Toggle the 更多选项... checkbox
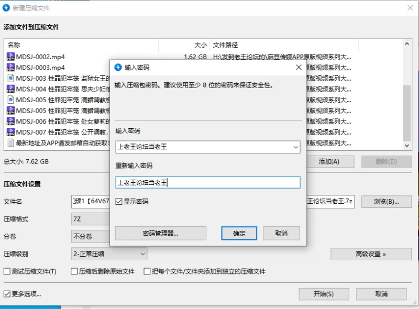The image size is (419, 309). [x=7, y=294]
